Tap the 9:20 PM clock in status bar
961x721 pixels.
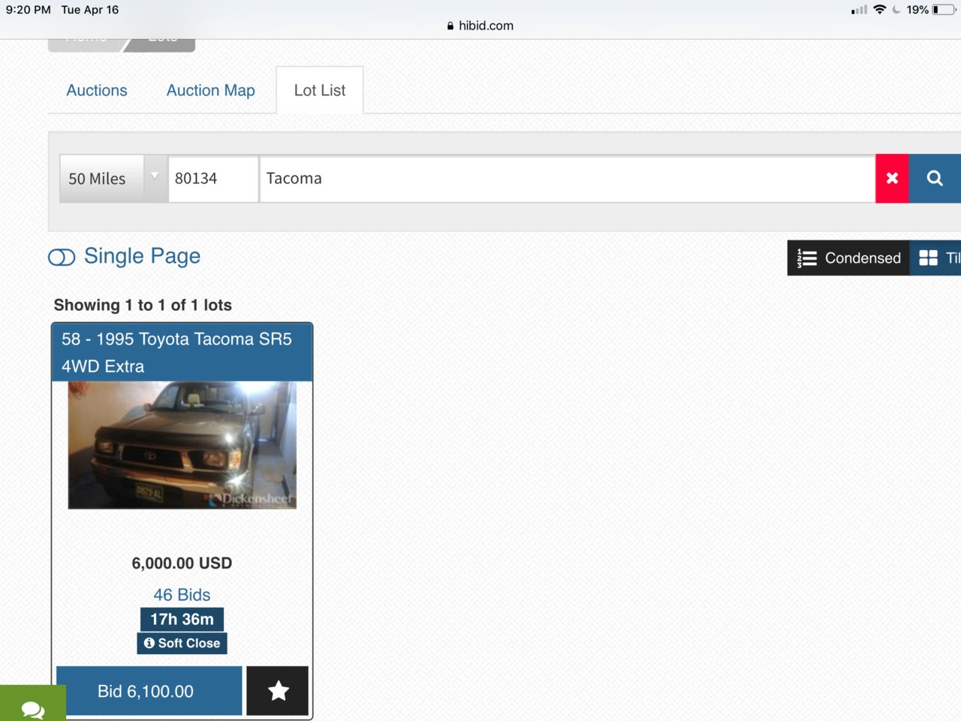point(29,10)
